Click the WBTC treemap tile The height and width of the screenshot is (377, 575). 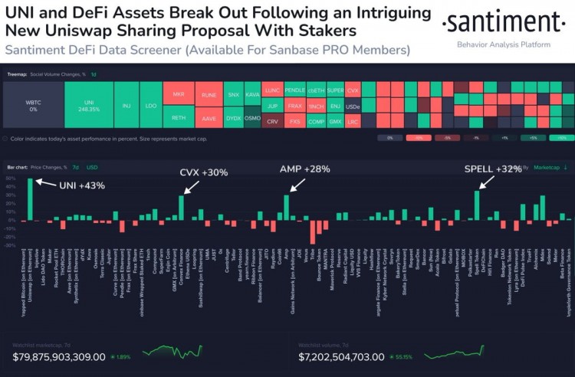[x=33, y=104]
